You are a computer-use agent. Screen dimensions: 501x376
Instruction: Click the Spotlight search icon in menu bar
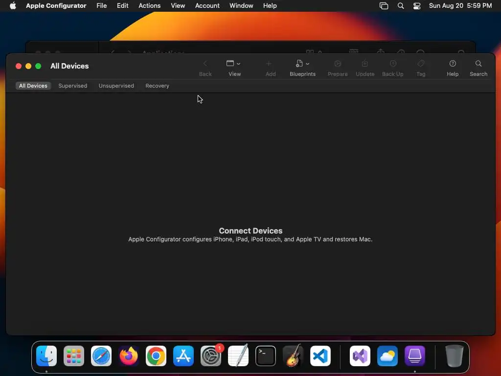click(x=401, y=6)
